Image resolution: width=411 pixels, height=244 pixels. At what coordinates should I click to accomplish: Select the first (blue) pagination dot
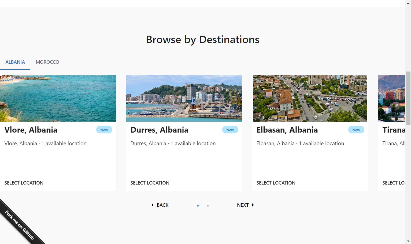click(198, 206)
